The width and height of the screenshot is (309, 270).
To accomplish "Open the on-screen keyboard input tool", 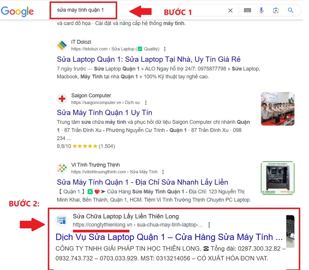I will click(x=247, y=10).
